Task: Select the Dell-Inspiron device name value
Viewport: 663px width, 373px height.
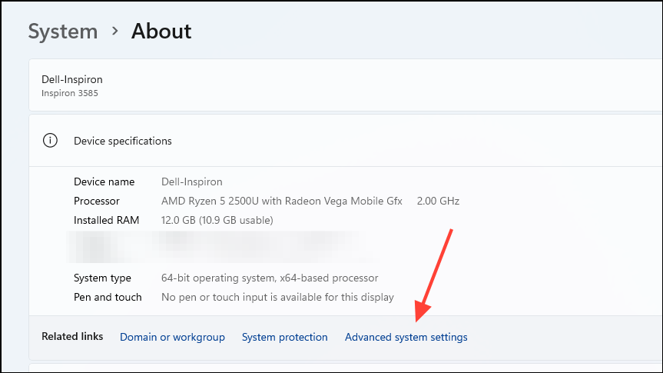Action: click(x=191, y=182)
